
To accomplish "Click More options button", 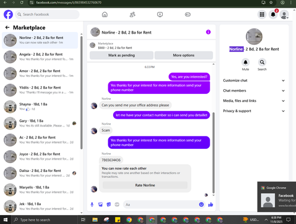I will pos(184,56).
